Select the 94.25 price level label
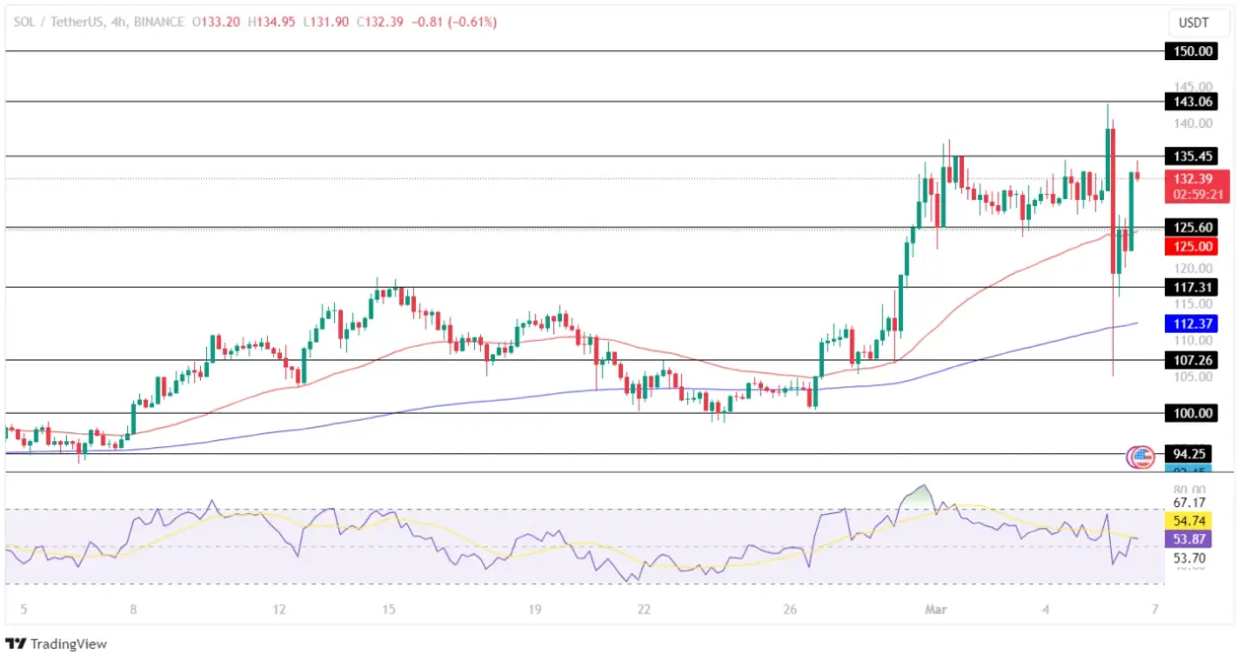This screenshot has height=654, width=1238. click(x=1190, y=454)
